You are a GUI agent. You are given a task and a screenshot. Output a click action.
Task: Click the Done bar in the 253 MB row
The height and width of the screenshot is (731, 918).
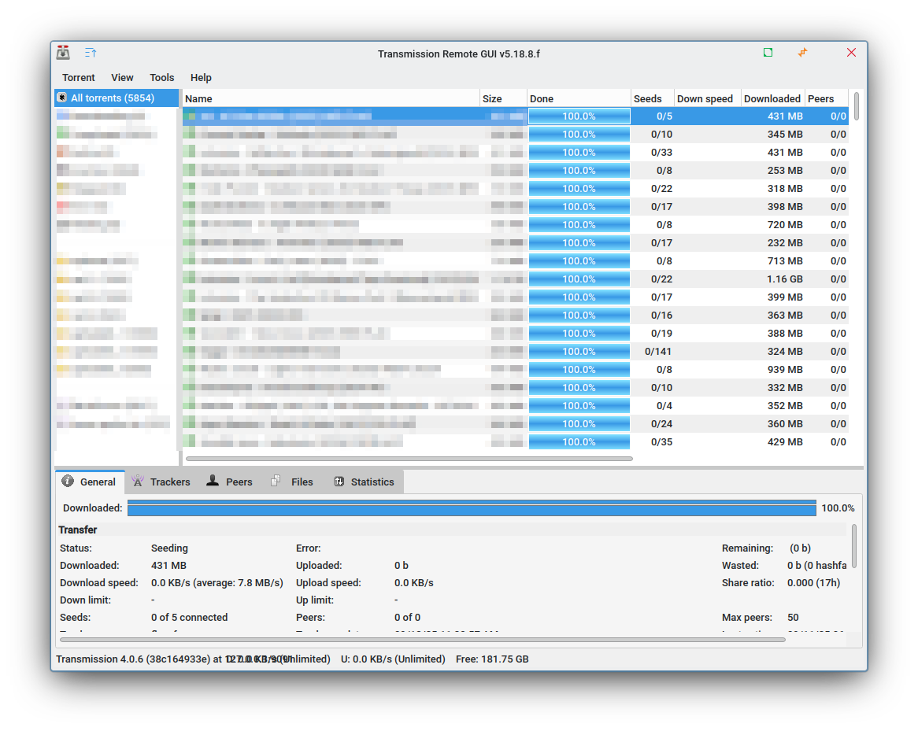pyautogui.click(x=579, y=170)
